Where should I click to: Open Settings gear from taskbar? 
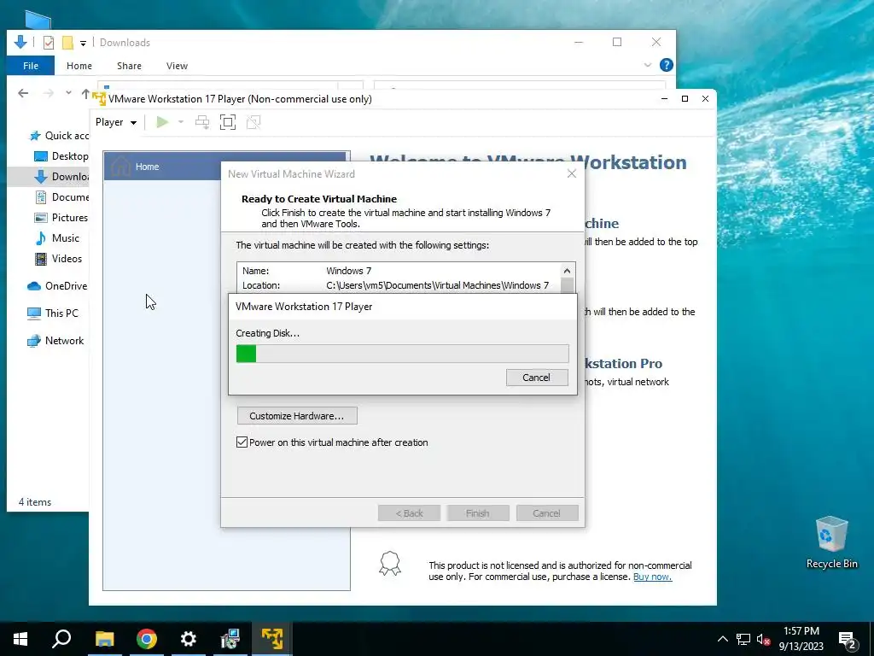(x=189, y=639)
